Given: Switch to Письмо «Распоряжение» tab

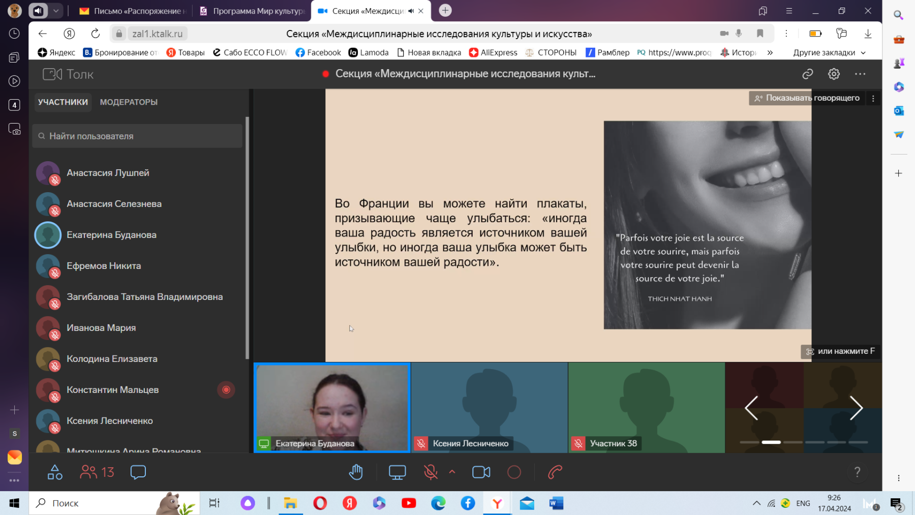Looking at the screenshot, I should pyautogui.click(x=133, y=11).
